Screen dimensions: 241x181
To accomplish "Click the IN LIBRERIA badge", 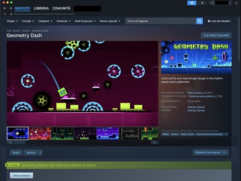I will pyautogui.click(x=13, y=165).
